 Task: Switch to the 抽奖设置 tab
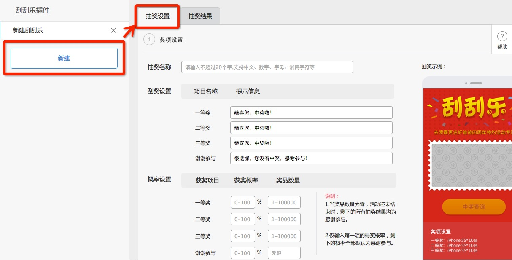pos(158,16)
